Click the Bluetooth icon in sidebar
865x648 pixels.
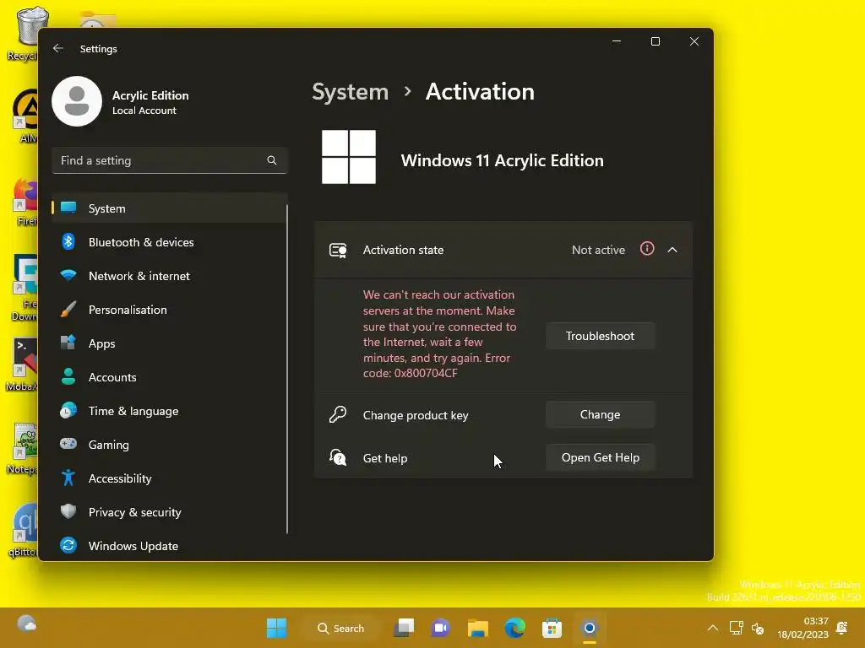[68, 241]
